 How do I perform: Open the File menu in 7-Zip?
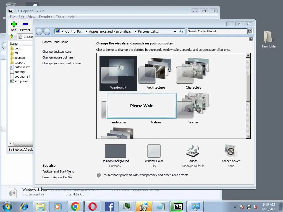tap(12, 17)
